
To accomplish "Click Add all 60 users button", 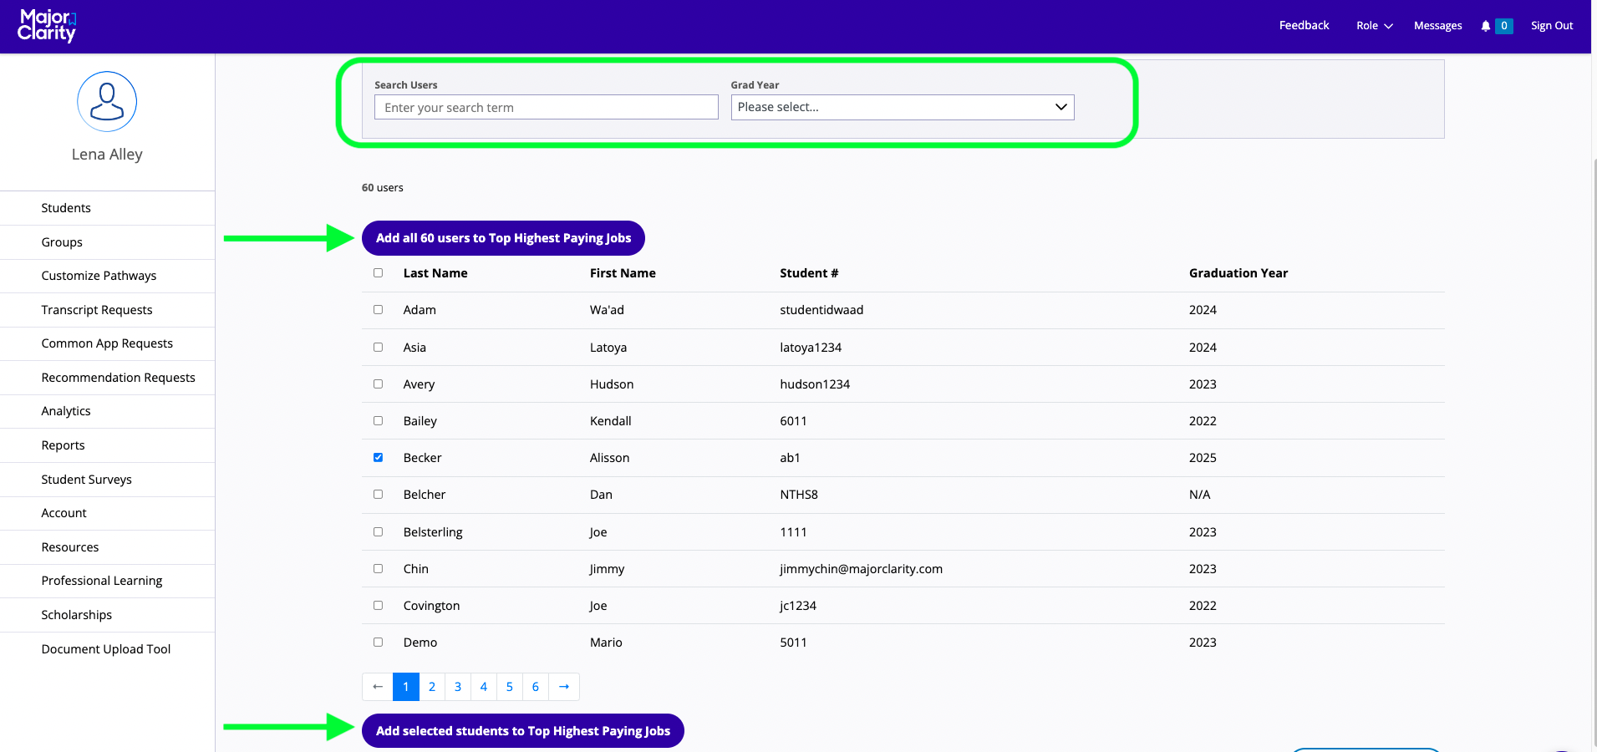I will coord(503,238).
